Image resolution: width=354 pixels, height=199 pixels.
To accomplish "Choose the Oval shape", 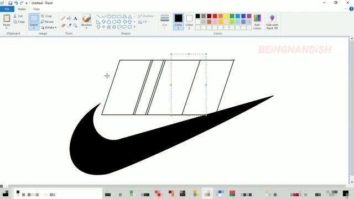I will pyautogui.click(x=109, y=17).
